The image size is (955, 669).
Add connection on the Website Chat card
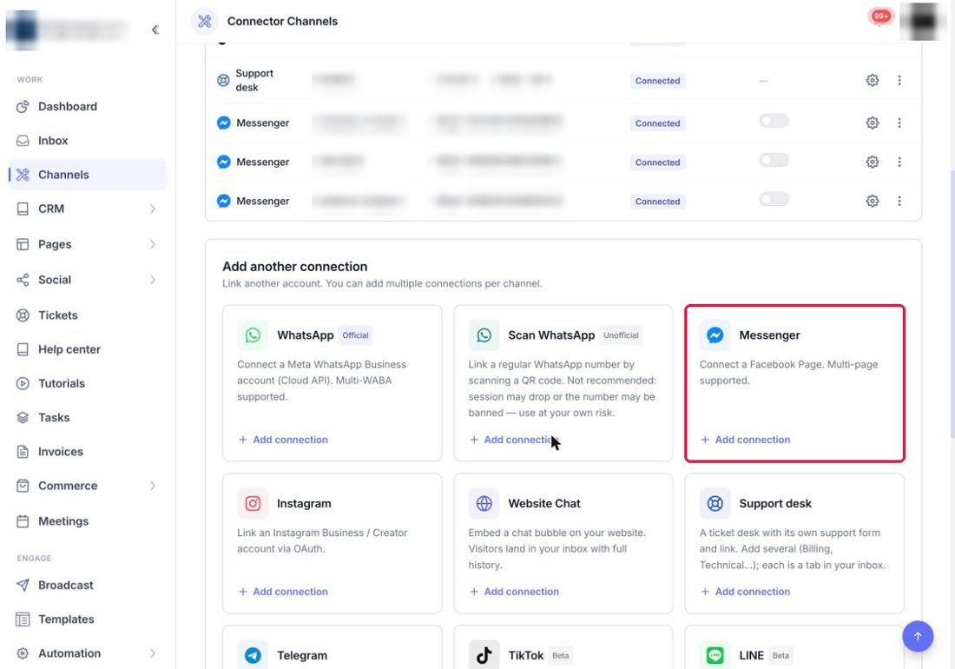(x=514, y=592)
